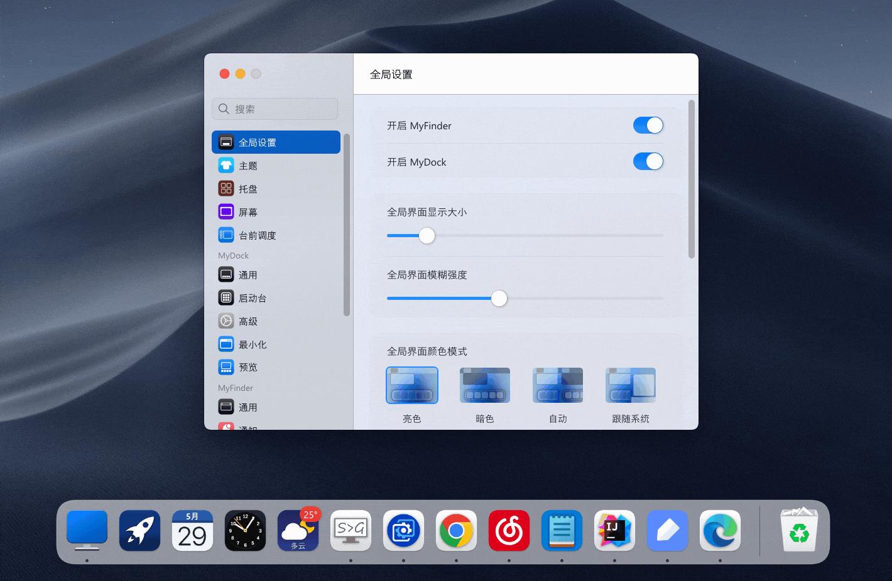Launch NetEase Cloud Music from the dock

click(x=509, y=530)
